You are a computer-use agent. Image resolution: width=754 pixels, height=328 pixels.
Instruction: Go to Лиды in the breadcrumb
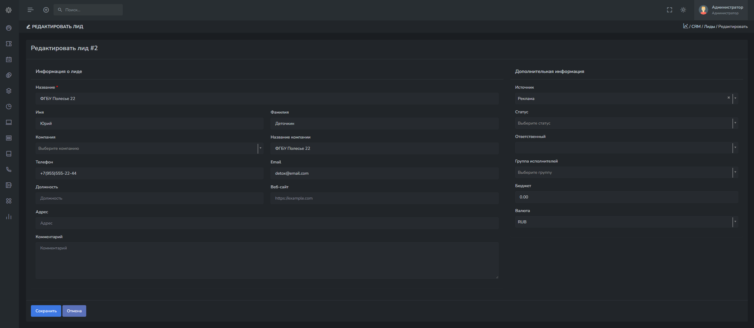click(x=709, y=27)
